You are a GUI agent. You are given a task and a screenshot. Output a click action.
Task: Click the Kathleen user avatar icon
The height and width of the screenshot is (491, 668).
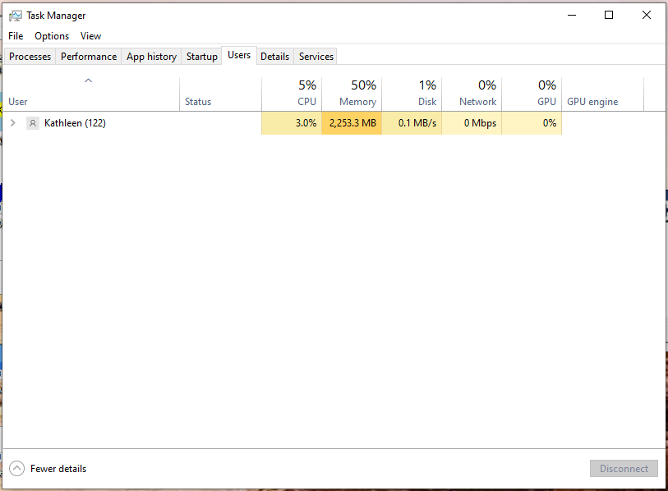point(33,123)
